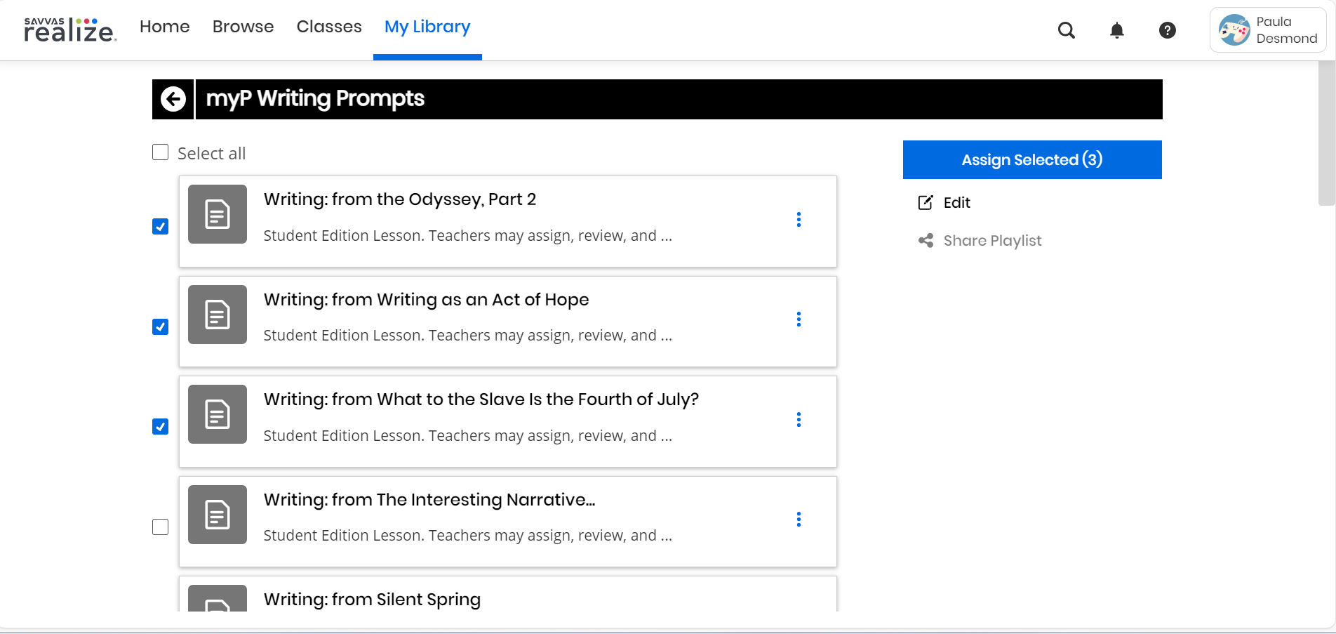Viewport: 1336px width, 634px height.
Task: Open the search magnifier icon
Action: (x=1067, y=30)
